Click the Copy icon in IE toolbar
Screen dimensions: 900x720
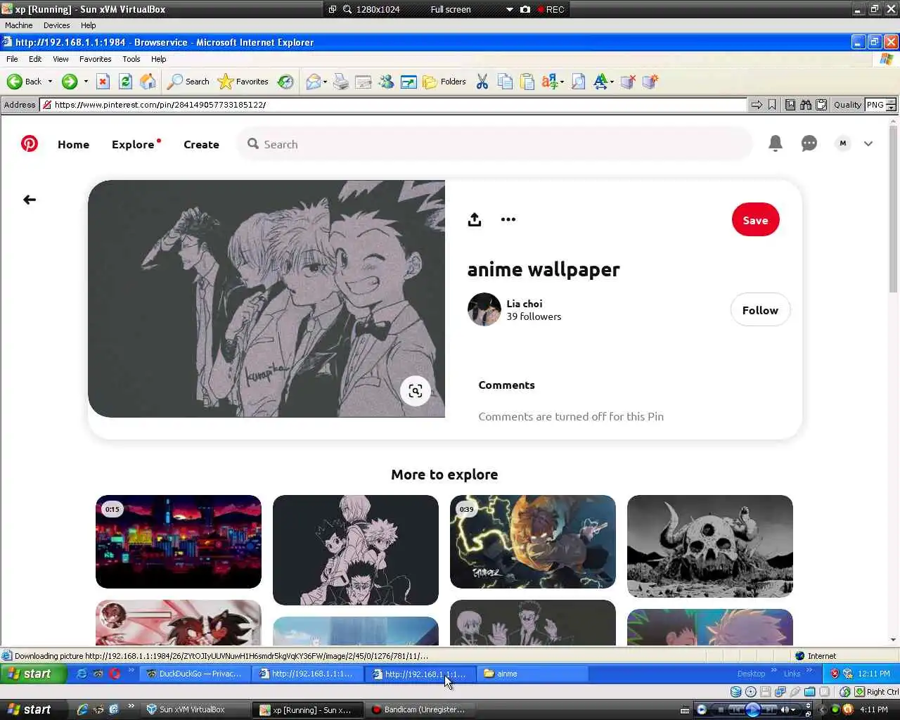[x=505, y=82]
